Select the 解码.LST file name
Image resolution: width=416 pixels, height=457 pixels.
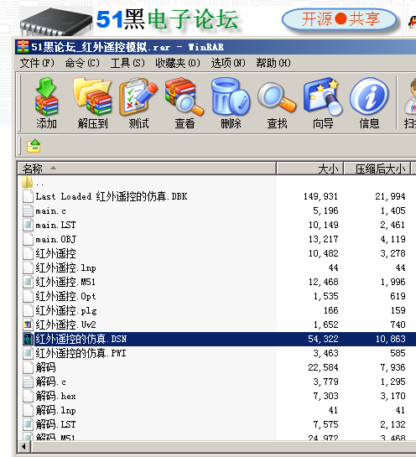coord(55,424)
